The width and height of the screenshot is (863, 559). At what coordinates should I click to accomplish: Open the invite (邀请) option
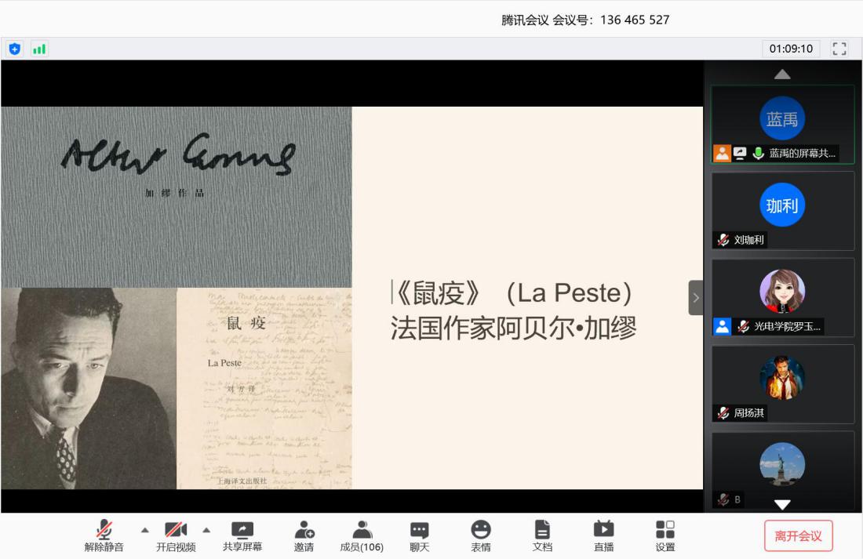point(304,536)
